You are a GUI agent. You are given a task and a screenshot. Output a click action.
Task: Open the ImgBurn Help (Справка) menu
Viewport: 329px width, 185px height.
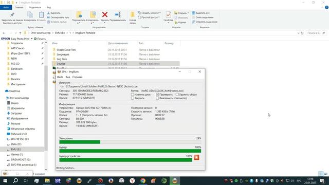77,77
